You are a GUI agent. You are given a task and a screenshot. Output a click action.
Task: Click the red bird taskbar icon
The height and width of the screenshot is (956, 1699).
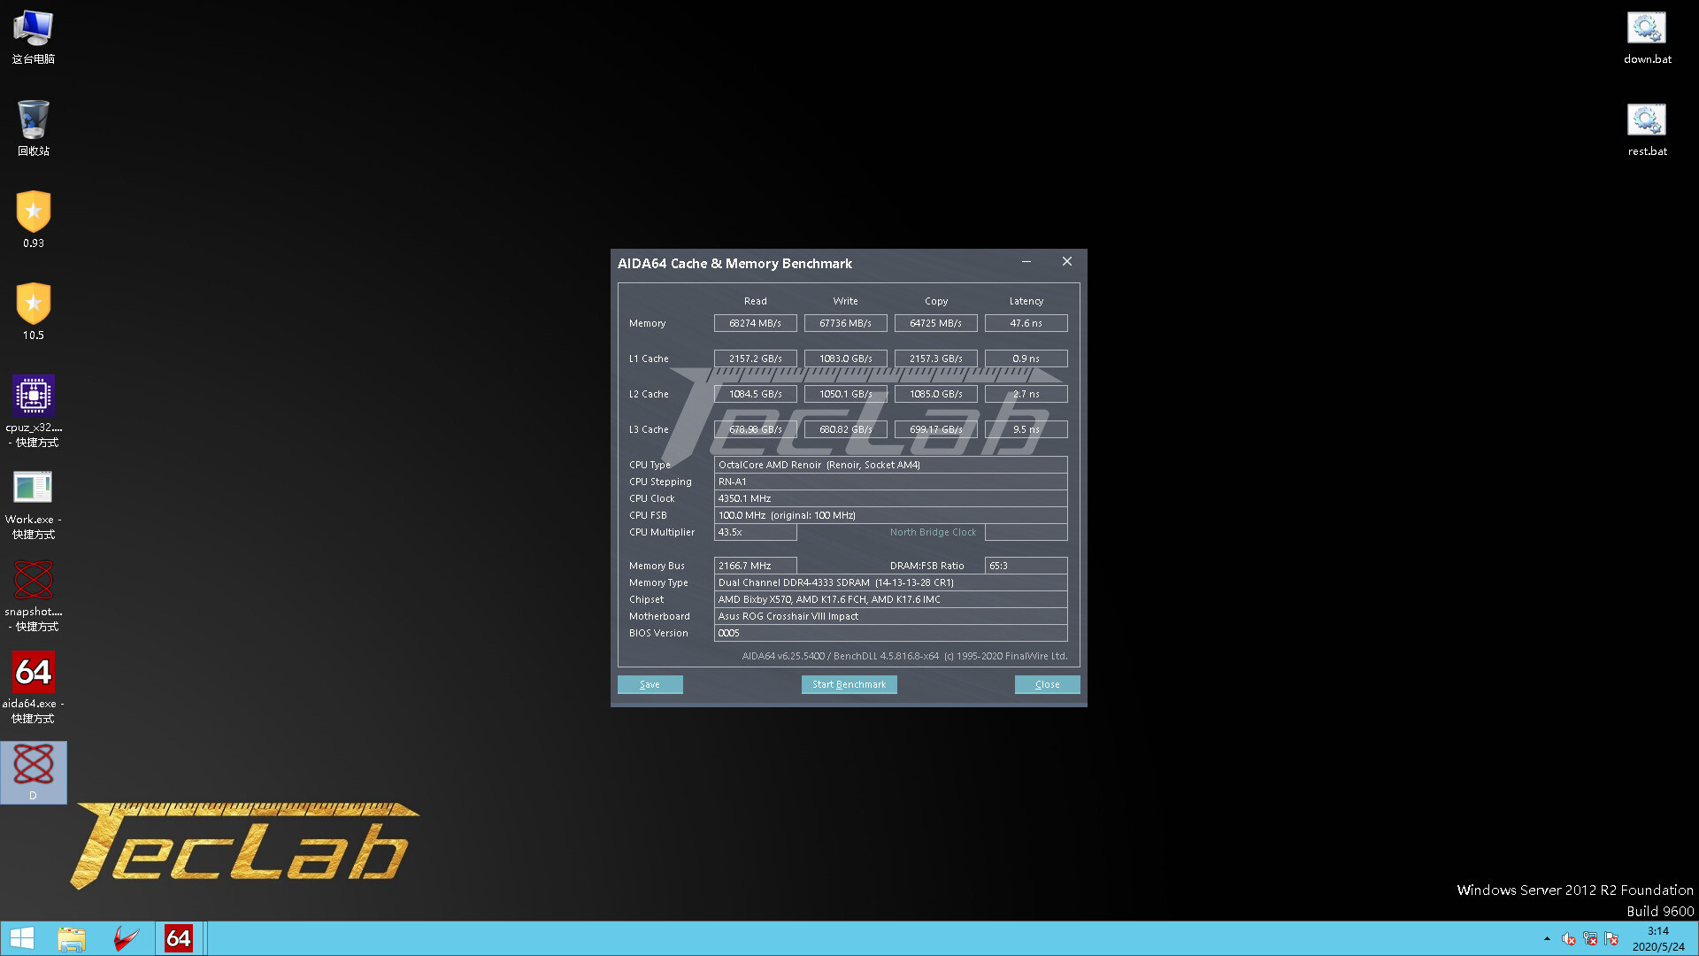point(126,938)
